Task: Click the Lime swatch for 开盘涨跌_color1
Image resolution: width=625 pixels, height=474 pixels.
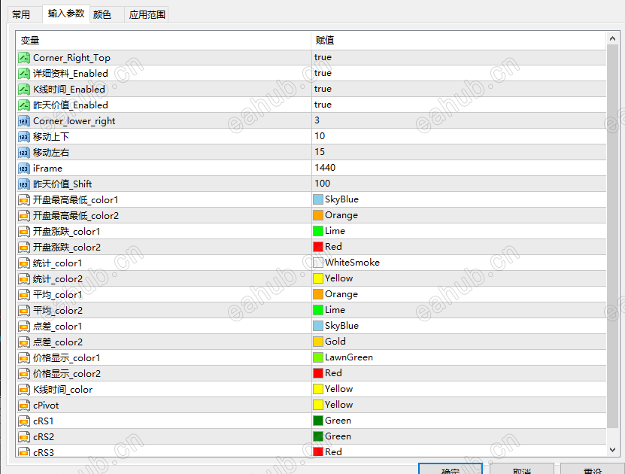Action: coord(318,231)
